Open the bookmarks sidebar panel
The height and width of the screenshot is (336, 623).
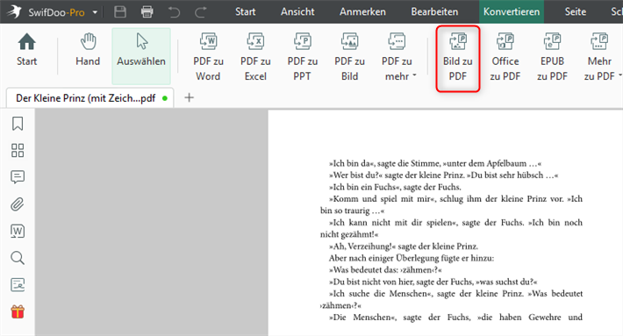pos(18,124)
